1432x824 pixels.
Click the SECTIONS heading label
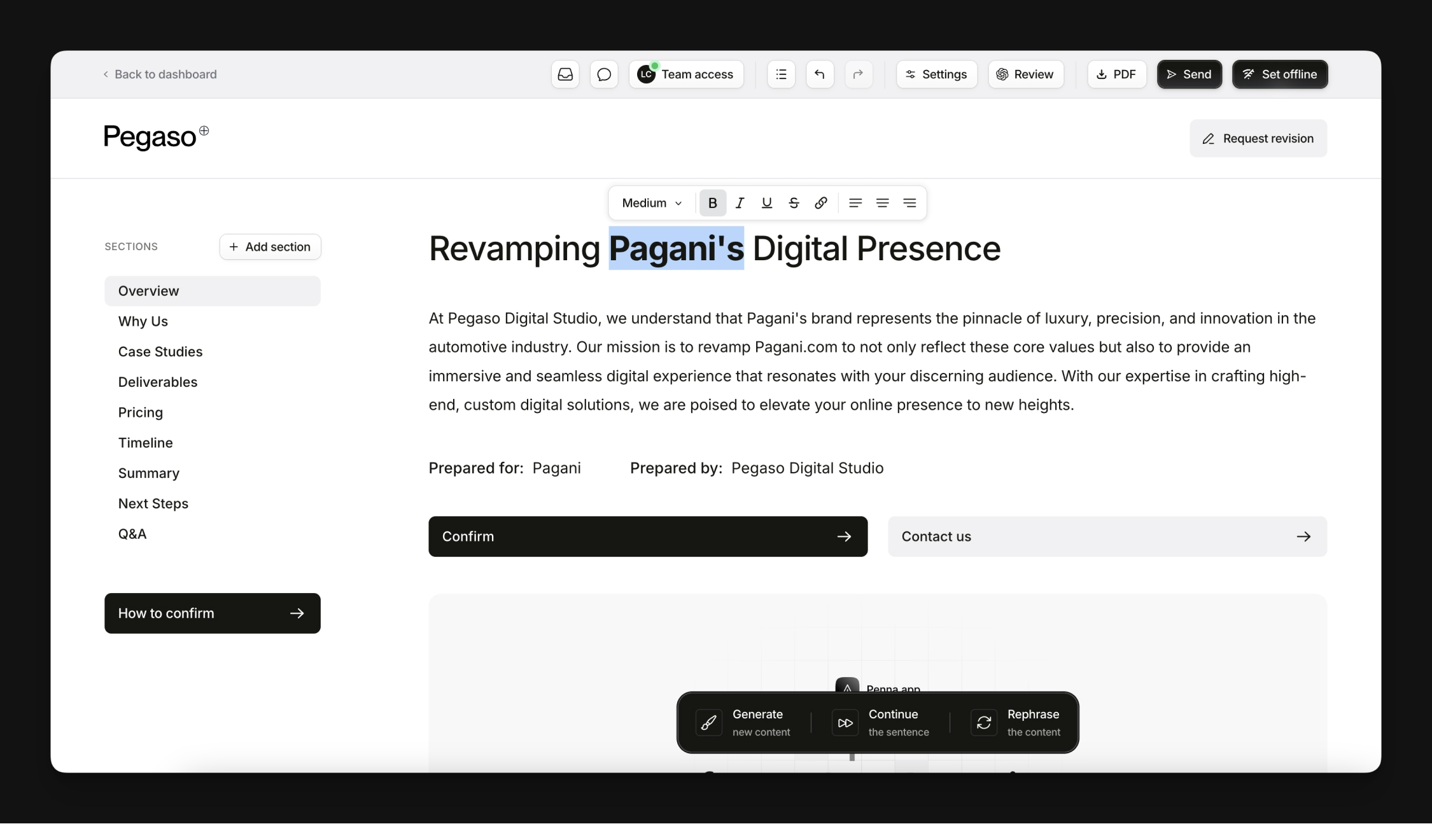[131, 247]
